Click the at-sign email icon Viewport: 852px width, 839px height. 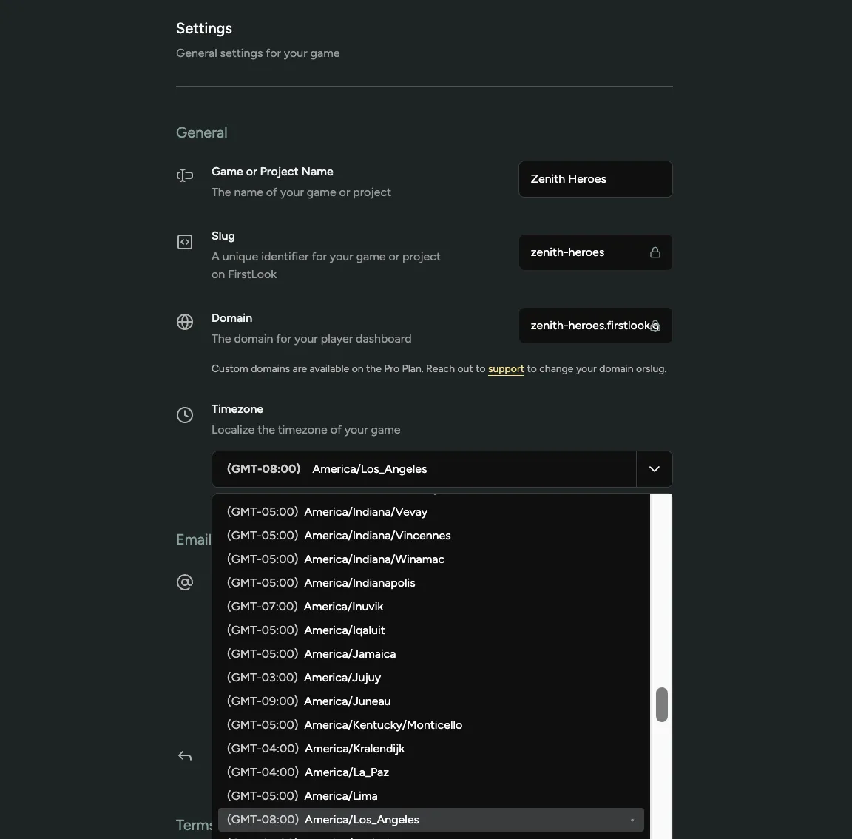[x=185, y=582]
